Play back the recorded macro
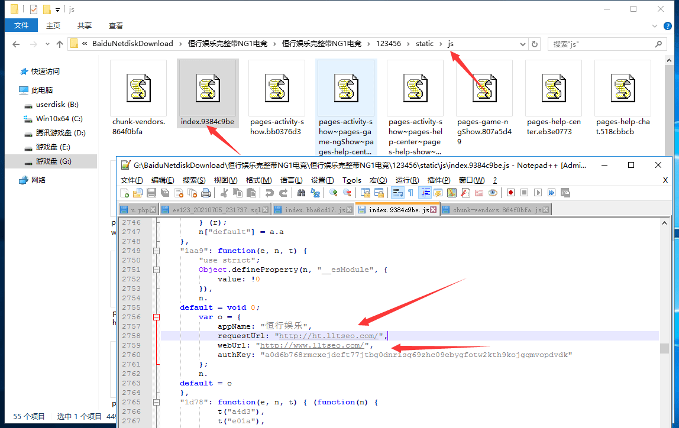The height and width of the screenshot is (428, 679). pyautogui.click(x=538, y=193)
